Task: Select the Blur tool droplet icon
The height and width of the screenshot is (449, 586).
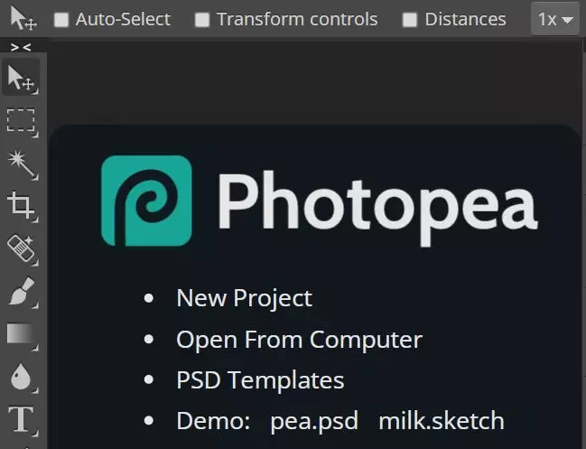Action: coord(21,377)
